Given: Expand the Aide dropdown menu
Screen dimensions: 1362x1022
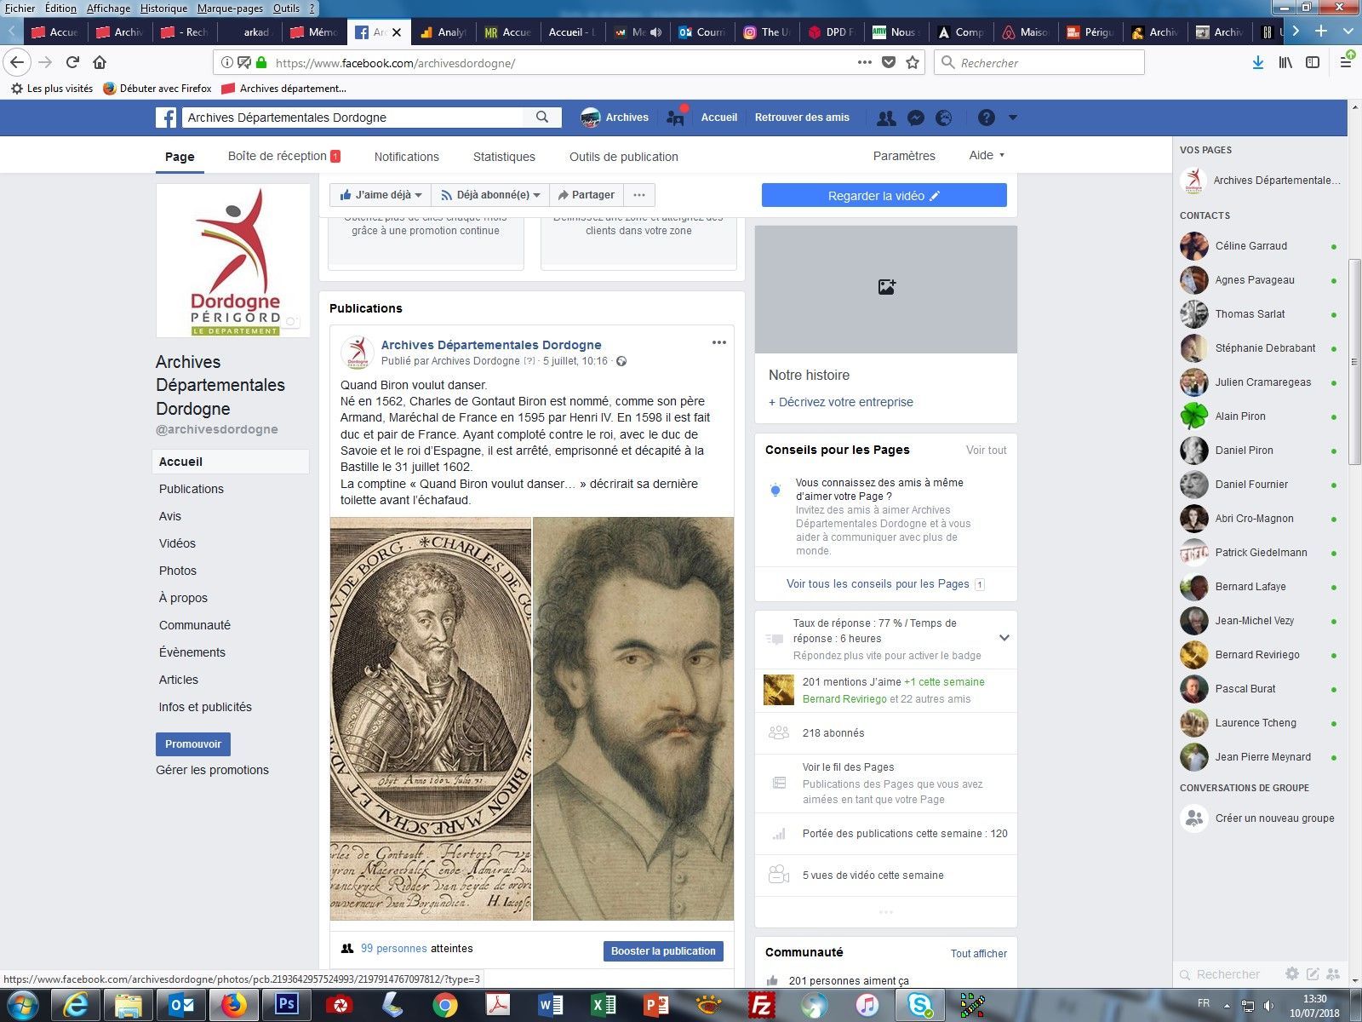Looking at the screenshot, I should [987, 155].
